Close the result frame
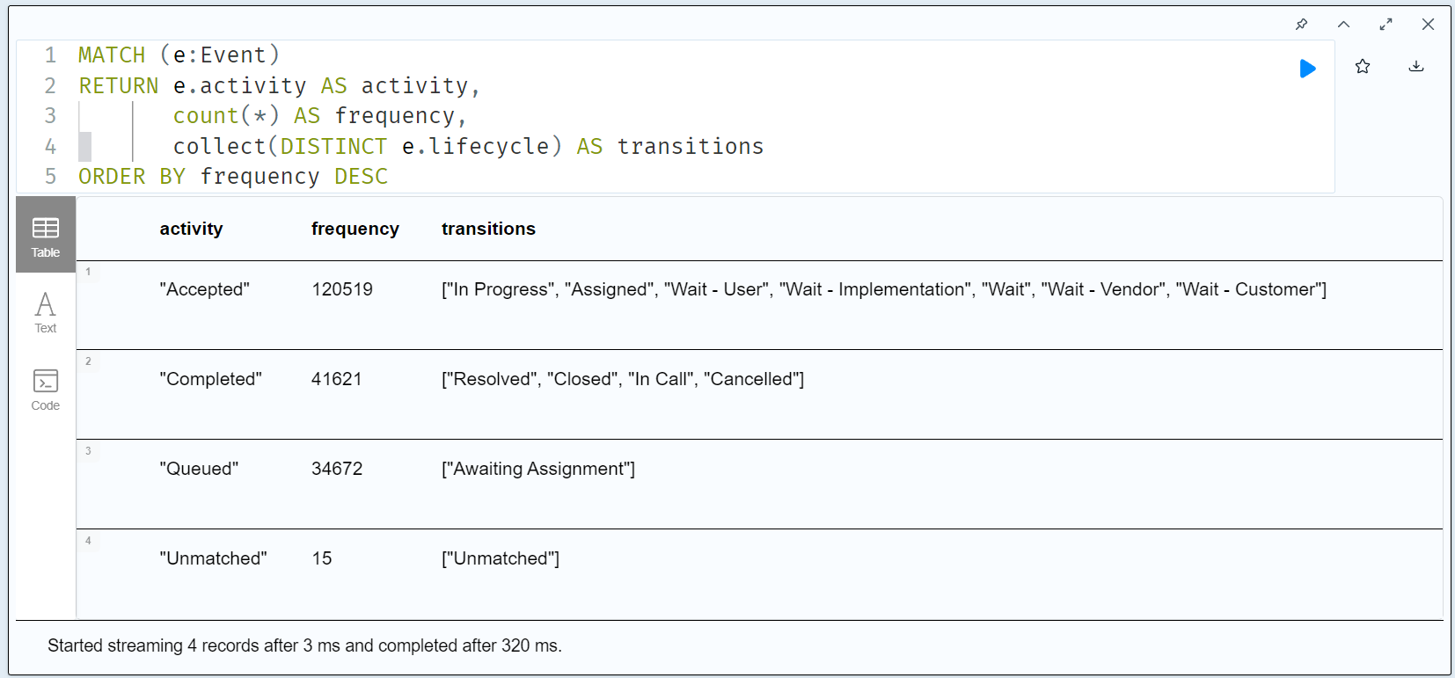Image resolution: width=1455 pixels, height=678 pixels. (1428, 25)
